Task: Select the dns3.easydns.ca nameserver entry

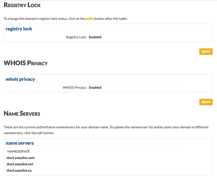Action: (x=19, y=171)
